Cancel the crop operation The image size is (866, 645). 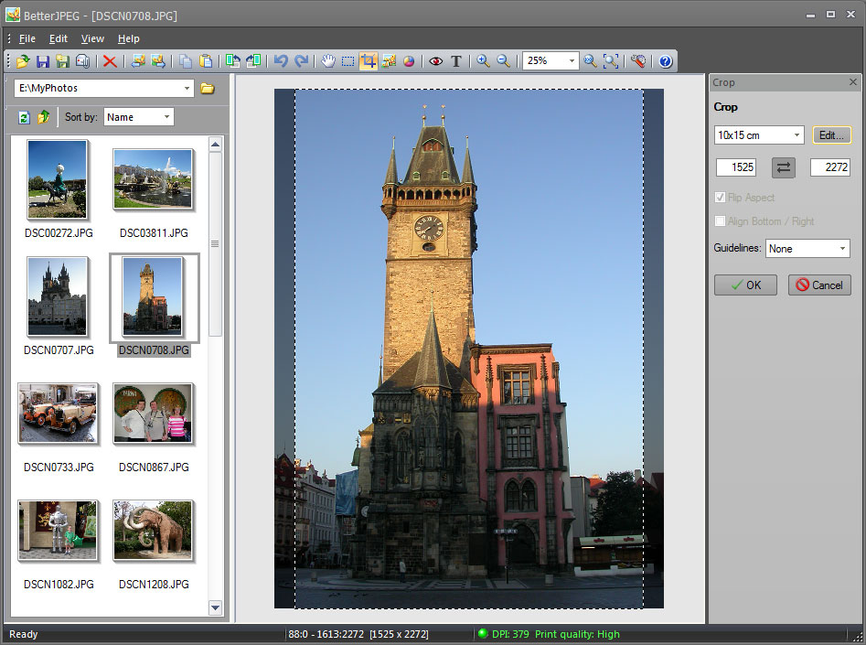click(x=819, y=285)
